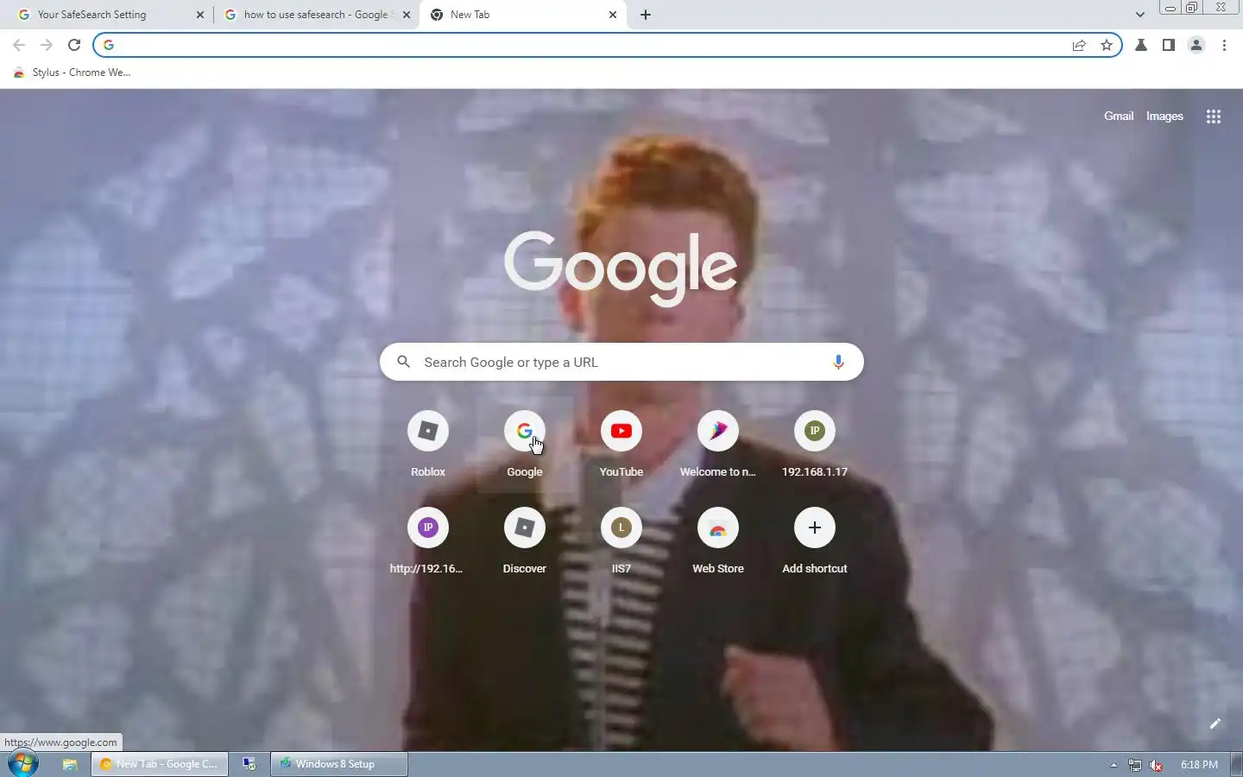The width and height of the screenshot is (1243, 777).
Task: Open the Roblox shortcut tile
Action: pyautogui.click(x=428, y=445)
